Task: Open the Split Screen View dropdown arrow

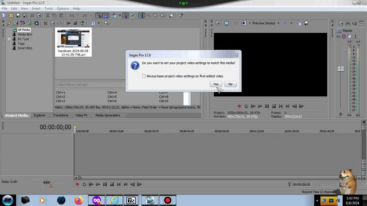Action: click(x=250, y=23)
